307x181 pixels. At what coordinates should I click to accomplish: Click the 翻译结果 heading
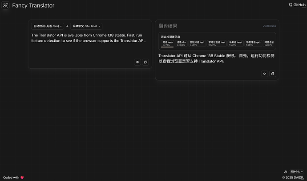coord(168,26)
